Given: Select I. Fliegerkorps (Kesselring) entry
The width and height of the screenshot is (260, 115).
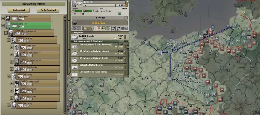Looking at the screenshot, I should (99, 74).
